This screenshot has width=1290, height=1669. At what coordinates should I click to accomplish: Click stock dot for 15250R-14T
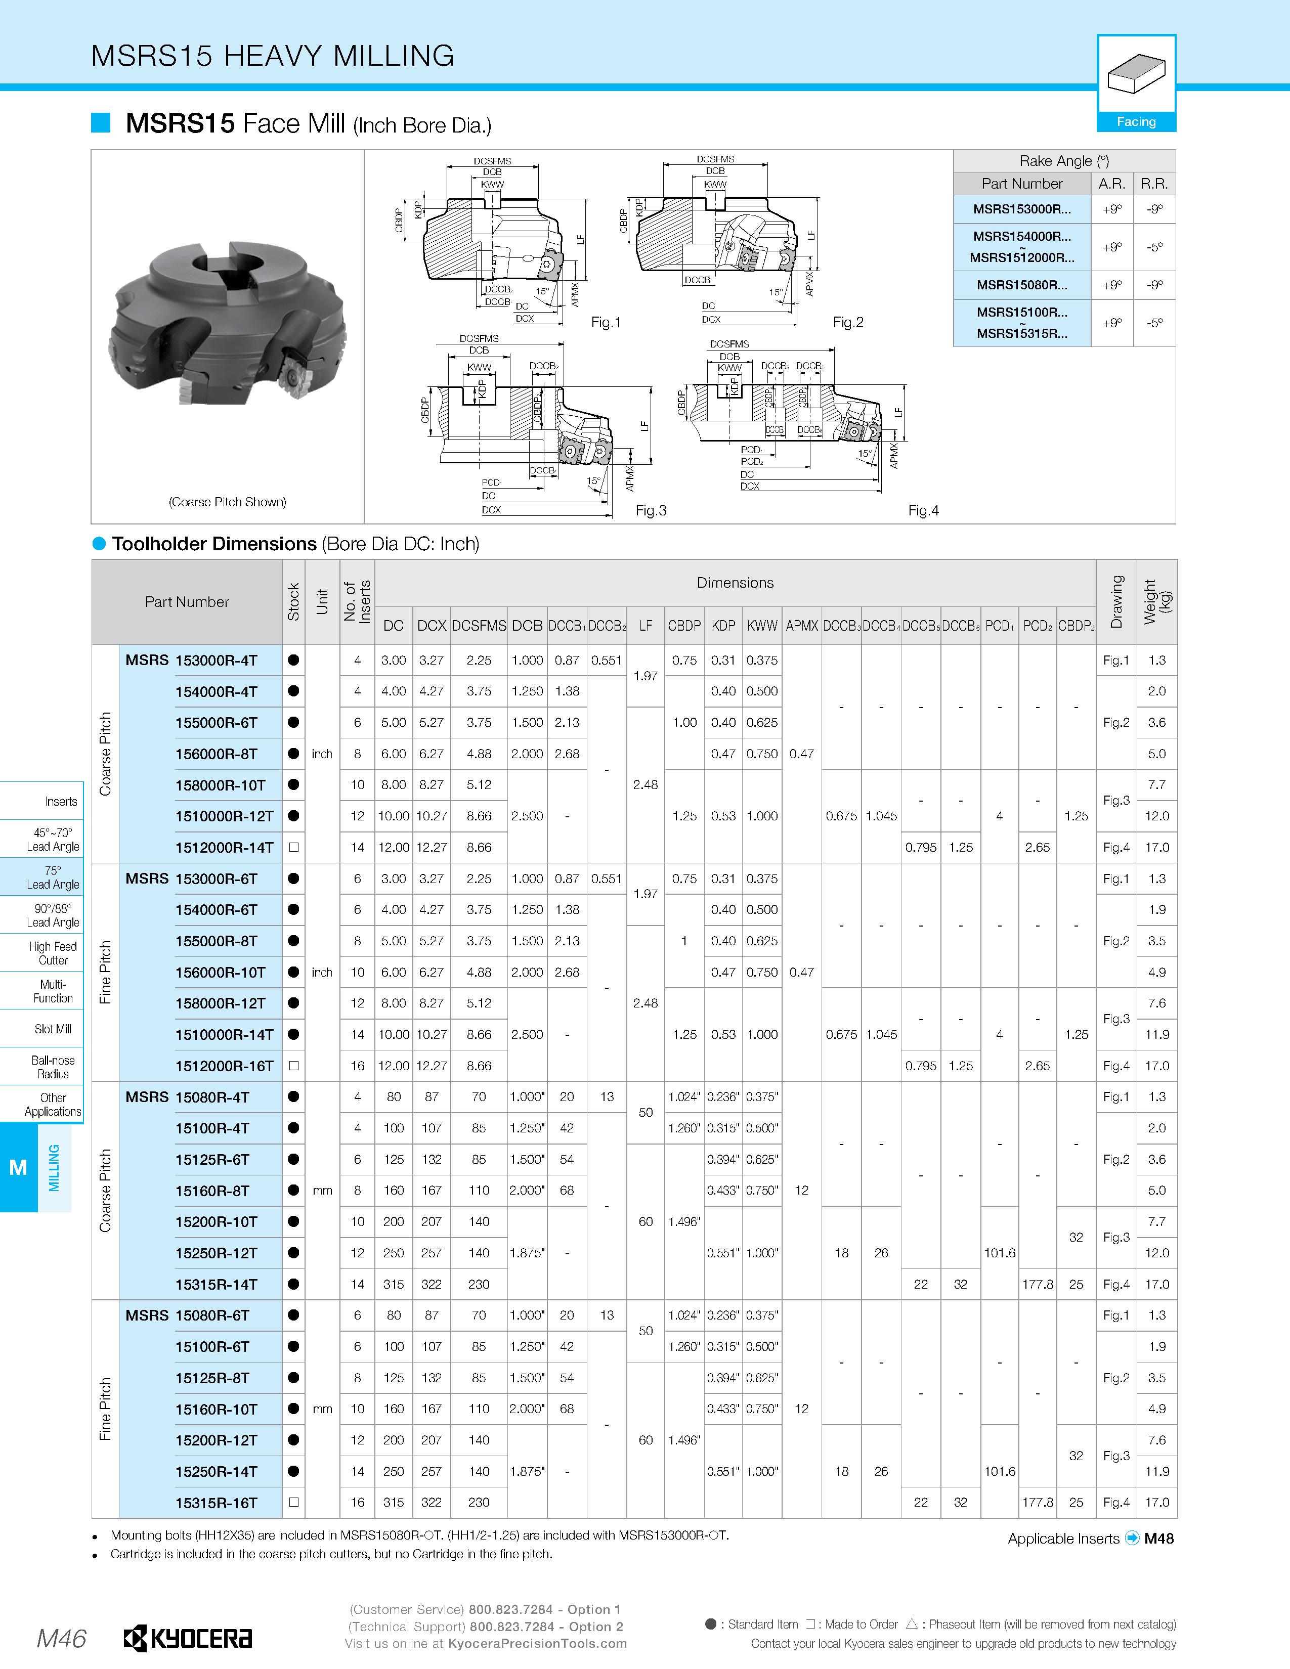coord(293,1471)
